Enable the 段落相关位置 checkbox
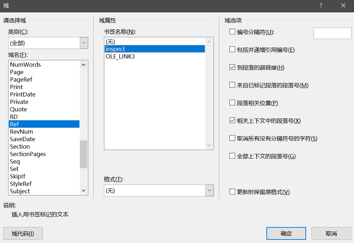Screen dimensions: 354x243 click(232, 103)
